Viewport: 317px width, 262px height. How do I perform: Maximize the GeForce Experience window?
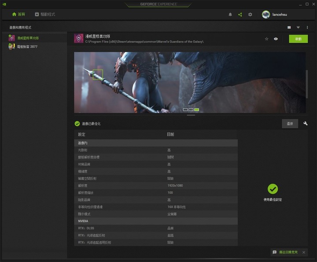pos(307,4)
